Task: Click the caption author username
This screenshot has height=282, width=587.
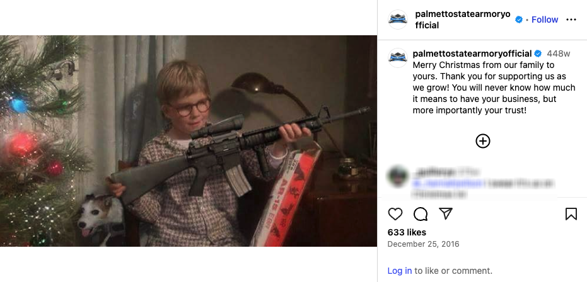Action: pos(472,54)
